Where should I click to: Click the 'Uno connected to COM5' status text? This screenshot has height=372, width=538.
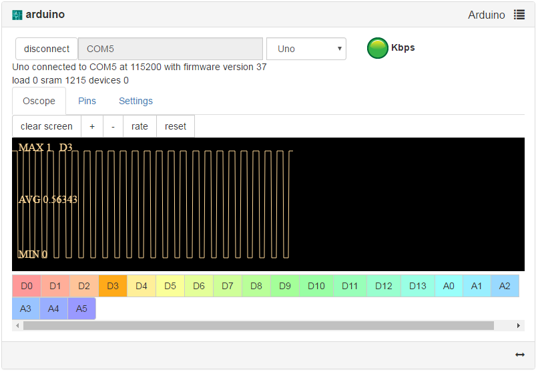(140, 67)
